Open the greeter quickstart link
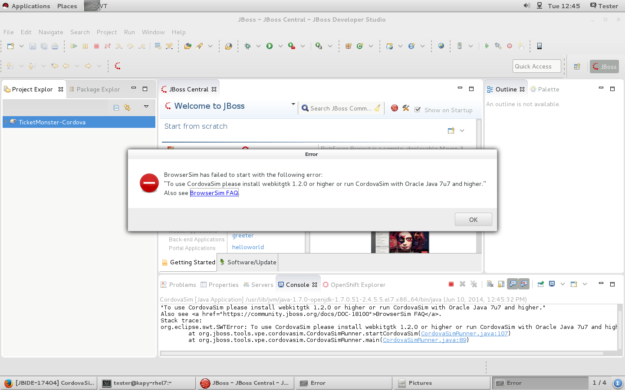This screenshot has height=390, width=625. (243, 236)
